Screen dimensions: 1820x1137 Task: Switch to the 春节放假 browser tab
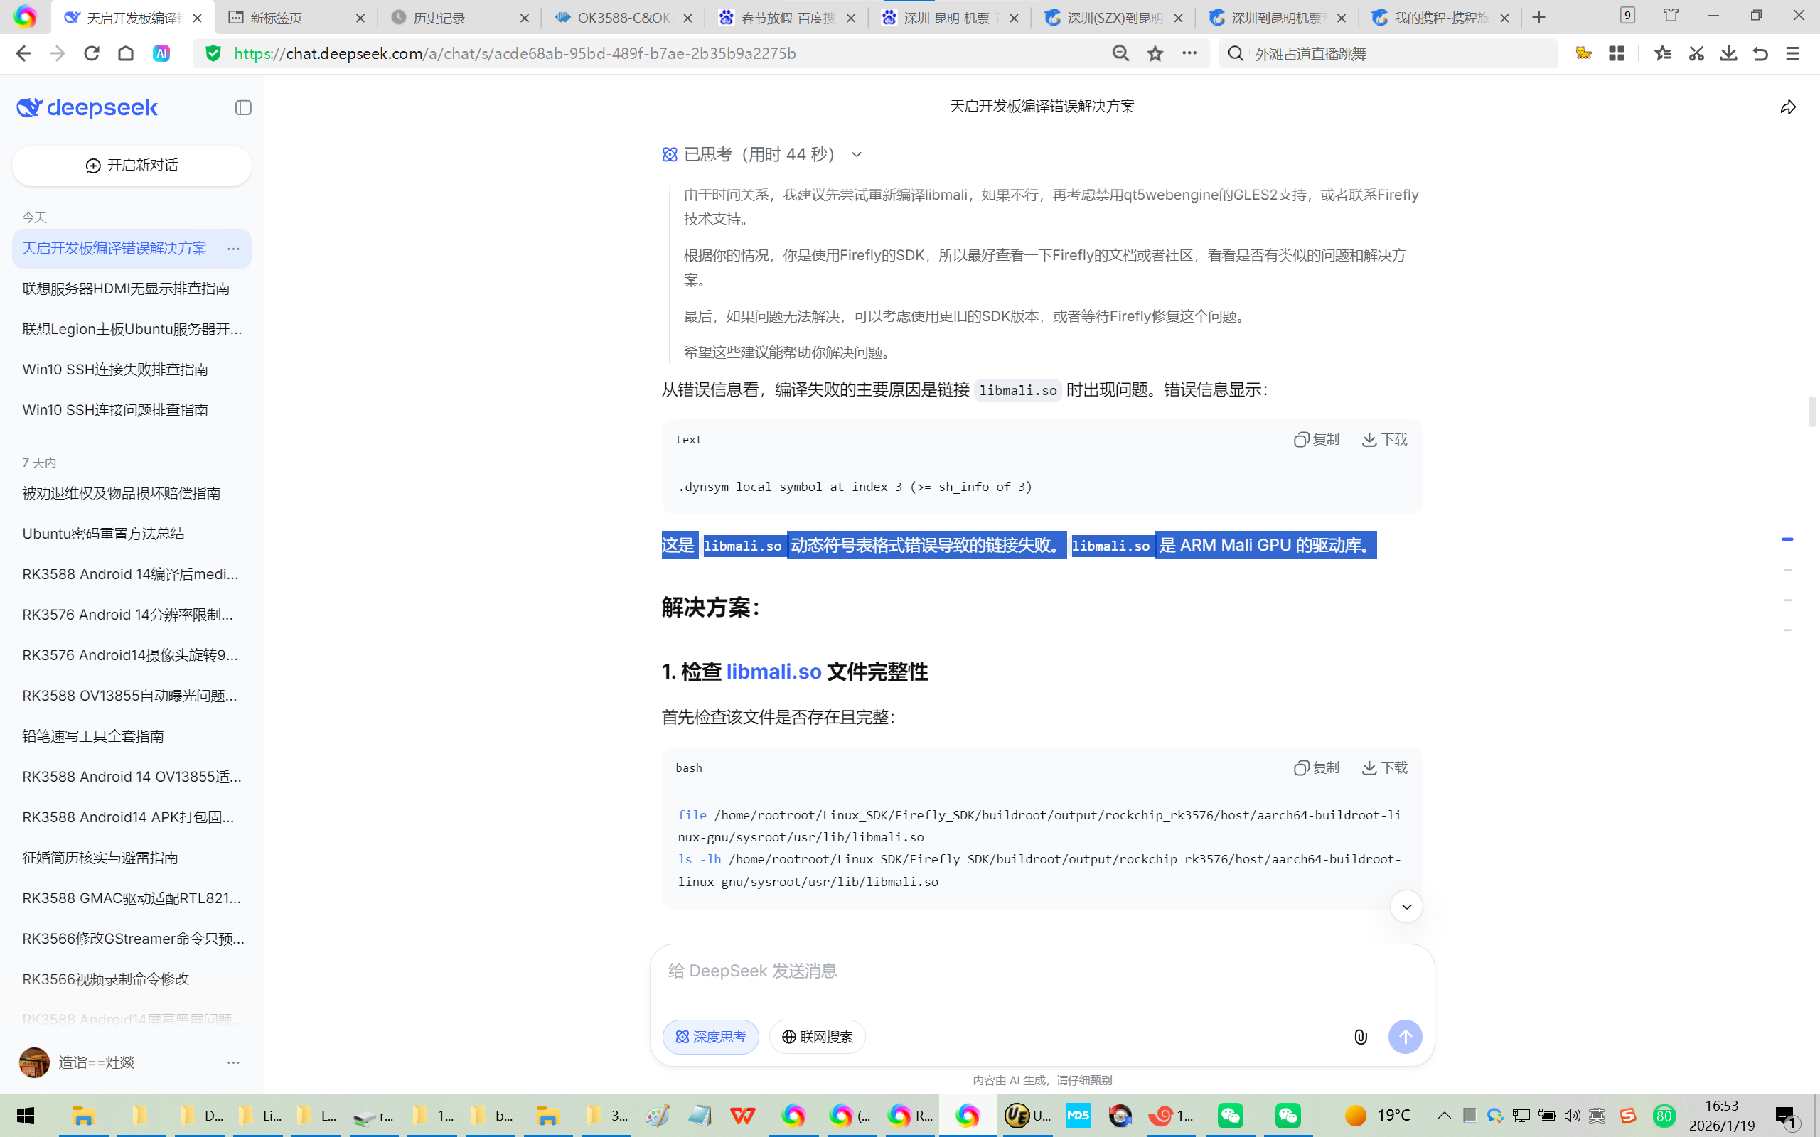pyautogui.click(x=787, y=18)
